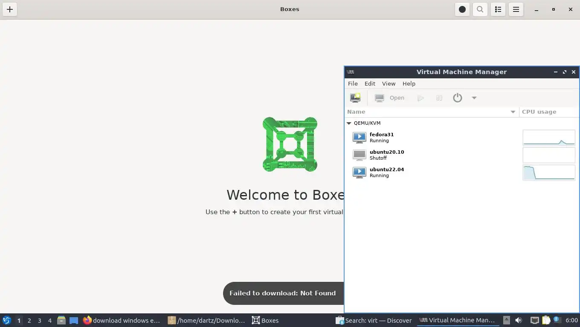Click the ubuntu20.10 shutoff monitor icon
This screenshot has width=580, height=327.
pyautogui.click(x=360, y=155)
